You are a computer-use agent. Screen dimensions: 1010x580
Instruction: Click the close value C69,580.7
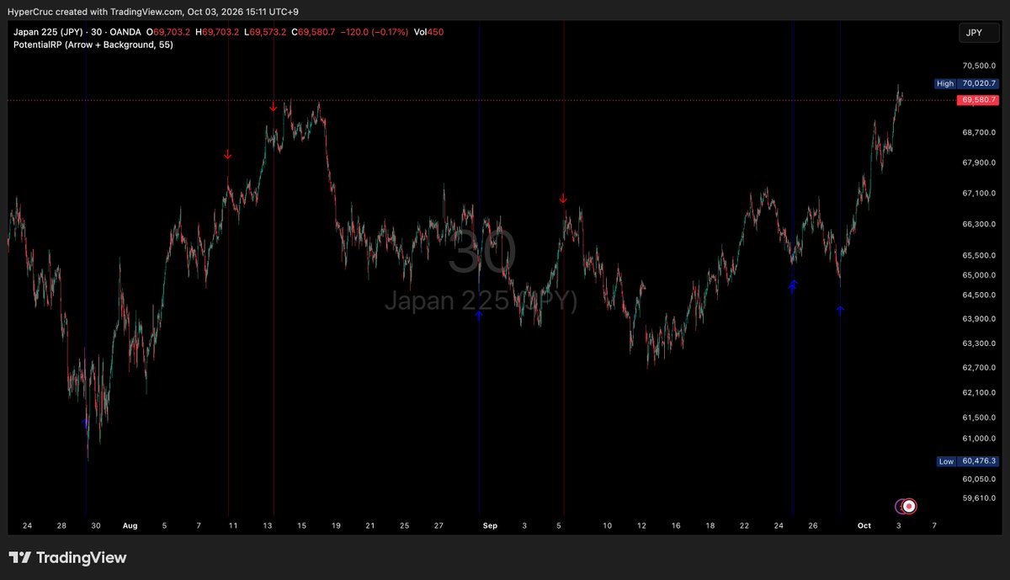pos(313,32)
